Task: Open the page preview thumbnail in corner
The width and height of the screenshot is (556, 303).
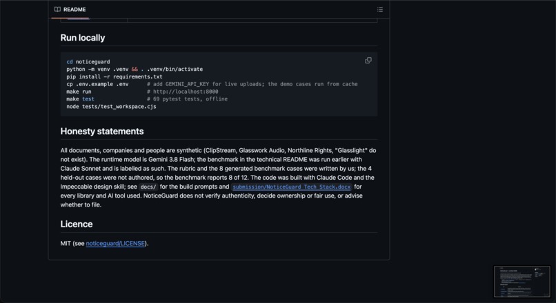Action: tap(522, 282)
